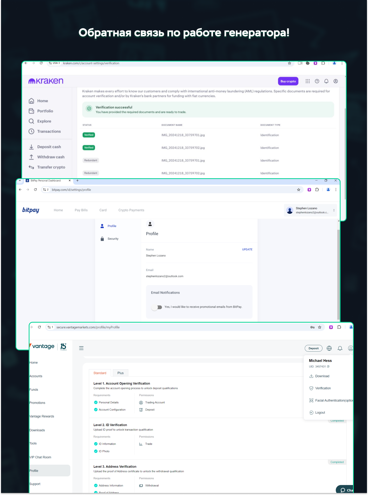
Task: Open Kraken apps grid icon
Action: point(308,81)
